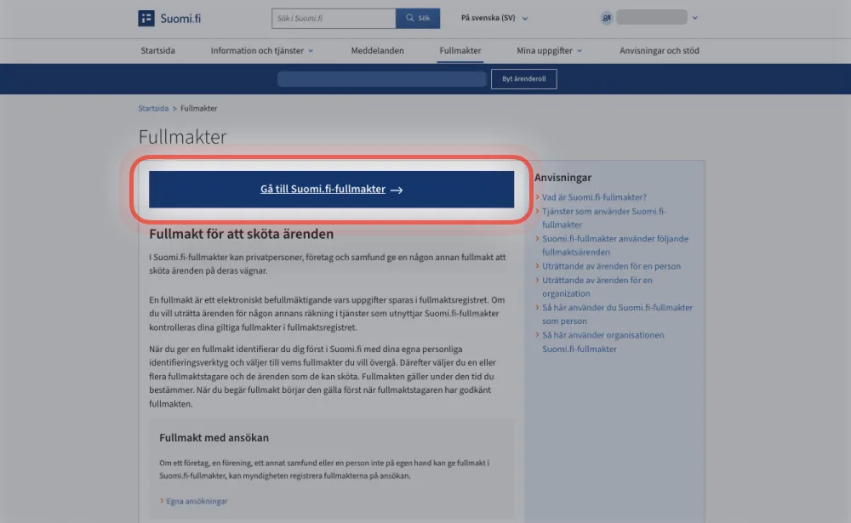Open Uträttande av ärenden för en organization
The height and width of the screenshot is (523, 851).
(597, 287)
